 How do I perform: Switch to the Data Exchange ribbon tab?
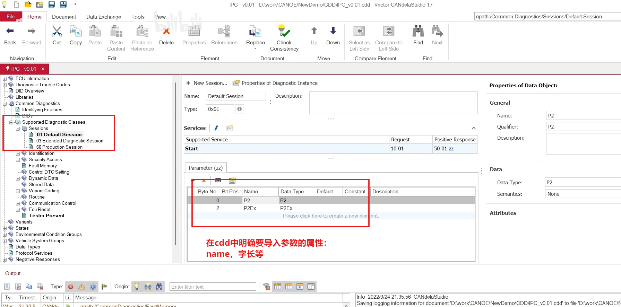pos(104,17)
